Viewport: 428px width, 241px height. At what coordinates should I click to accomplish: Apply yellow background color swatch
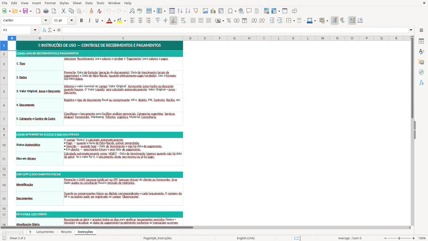[x=120, y=21]
